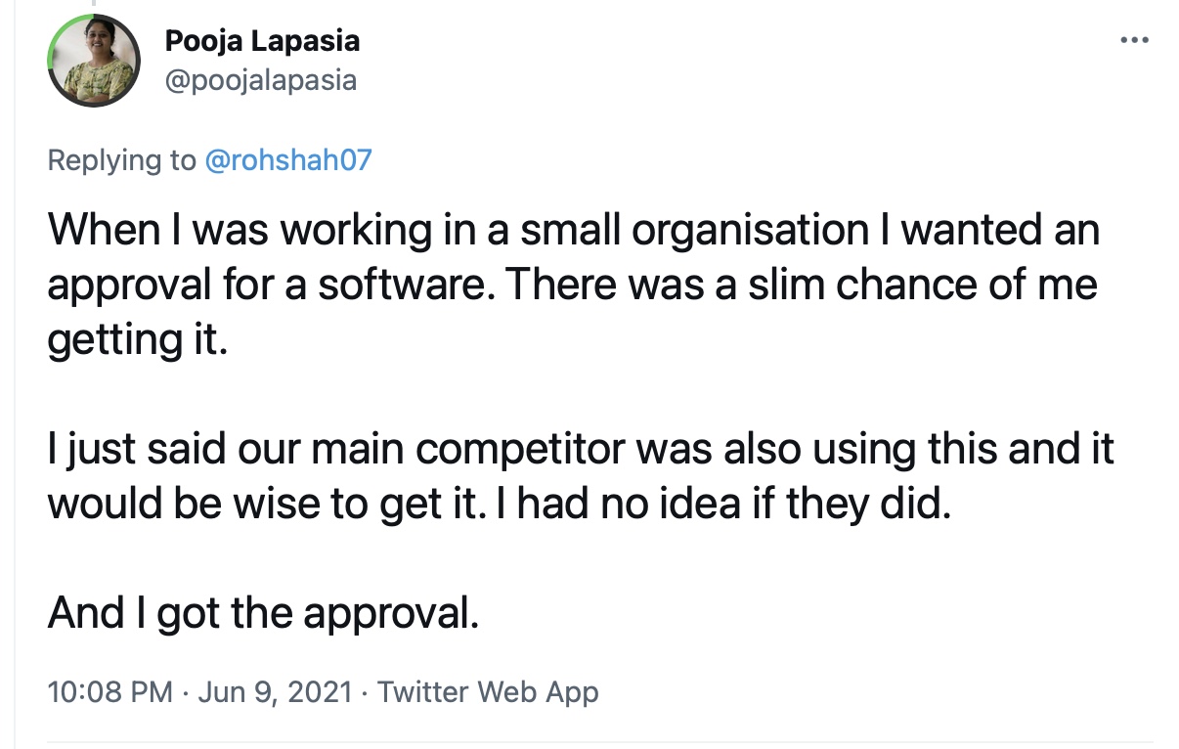Click the word "organisation" in the tweet
Viewport: 1179px width, 749px height.
tap(749, 230)
